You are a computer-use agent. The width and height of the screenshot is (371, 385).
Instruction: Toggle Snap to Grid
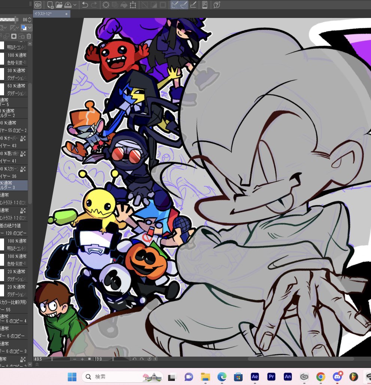tap(193, 4)
